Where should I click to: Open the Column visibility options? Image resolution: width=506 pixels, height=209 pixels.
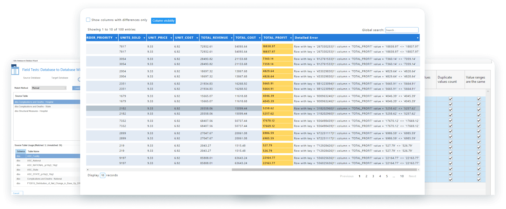point(163,21)
